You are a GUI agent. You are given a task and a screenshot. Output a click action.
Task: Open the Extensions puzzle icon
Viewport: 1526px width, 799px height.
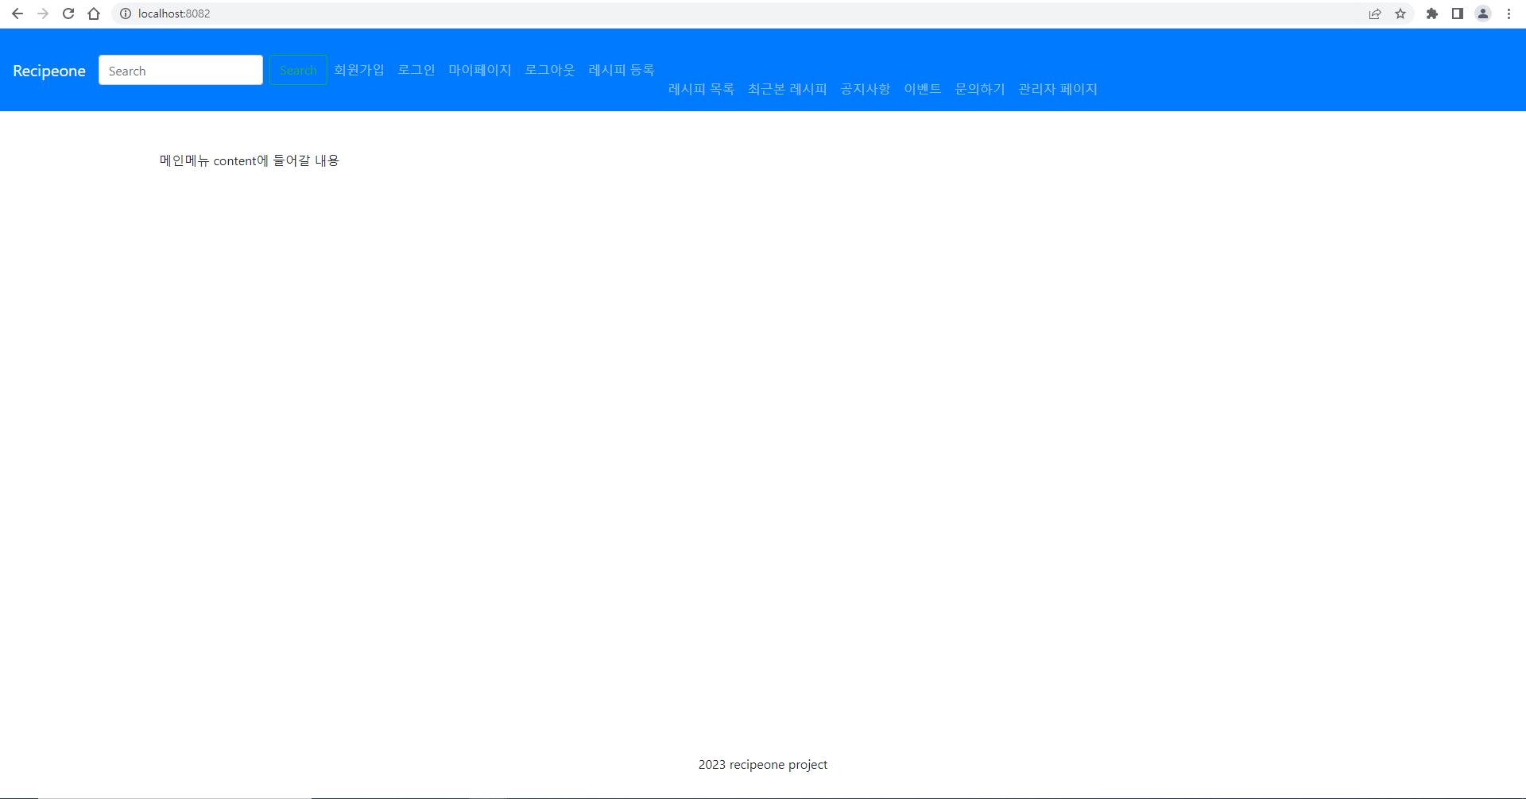pos(1432,14)
